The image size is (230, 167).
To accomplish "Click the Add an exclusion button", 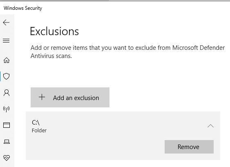I will pyautogui.click(x=70, y=97).
